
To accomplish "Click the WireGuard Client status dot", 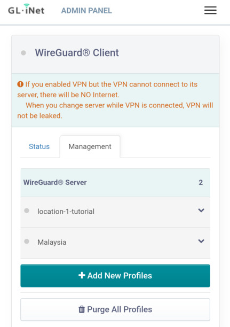I will [23, 53].
